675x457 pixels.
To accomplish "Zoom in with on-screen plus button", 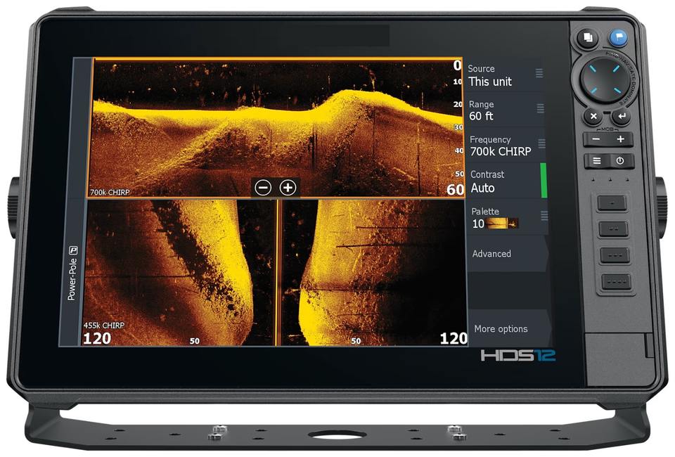I will coord(288,188).
